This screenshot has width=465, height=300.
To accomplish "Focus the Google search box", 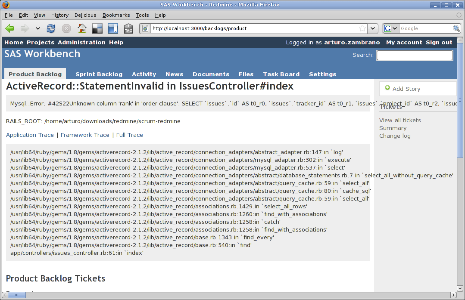I will 426,28.
